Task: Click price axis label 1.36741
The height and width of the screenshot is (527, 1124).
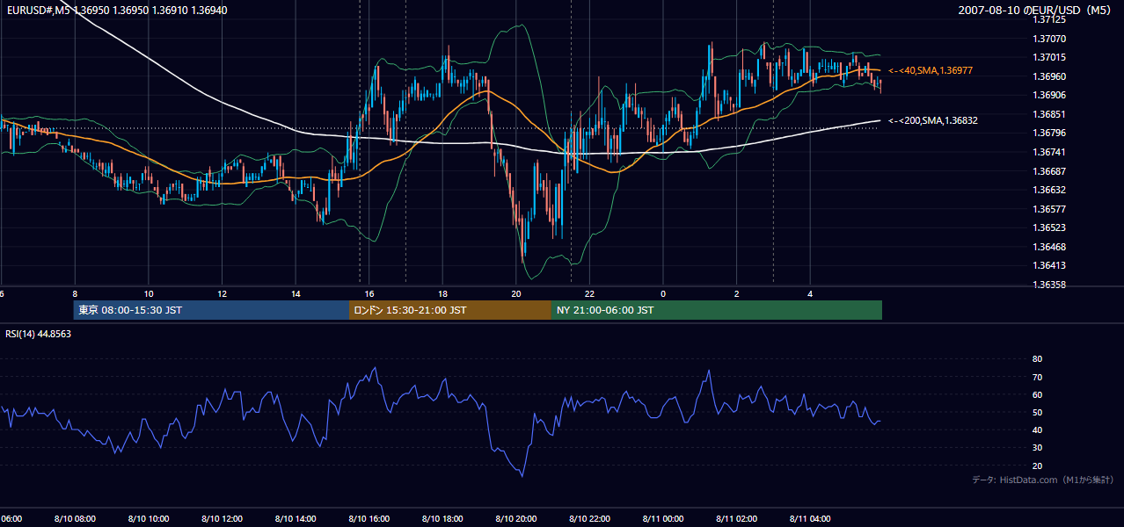Action: pyautogui.click(x=1049, y=152)
